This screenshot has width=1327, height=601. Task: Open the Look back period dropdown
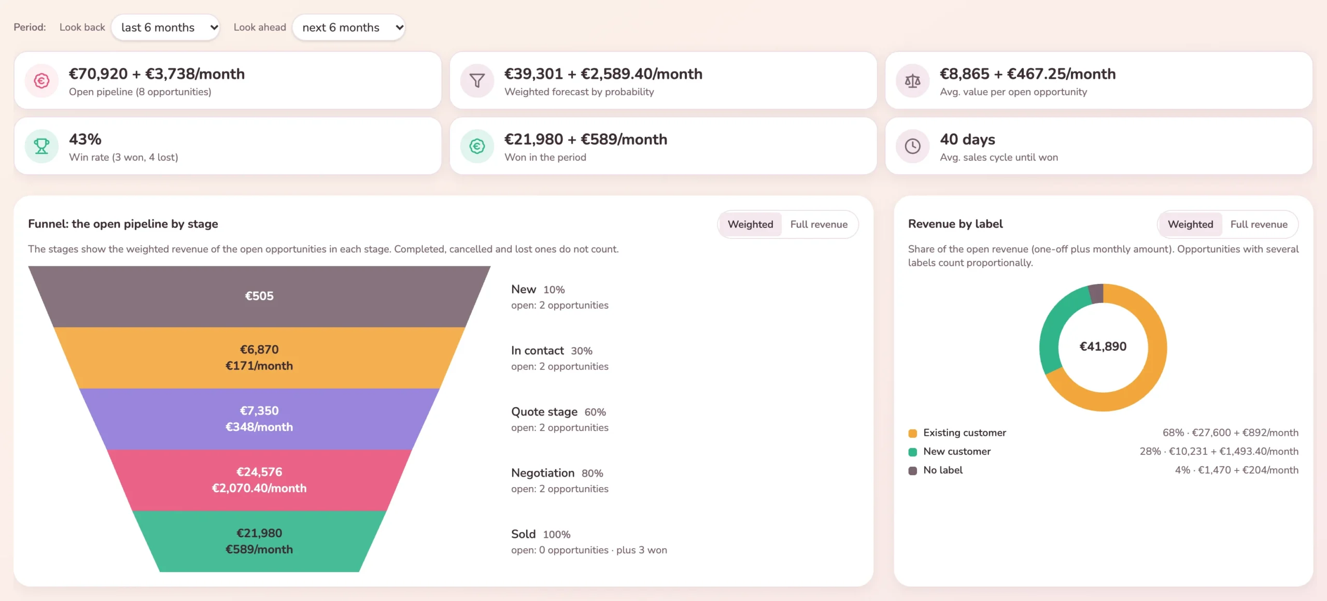(166, 27)
